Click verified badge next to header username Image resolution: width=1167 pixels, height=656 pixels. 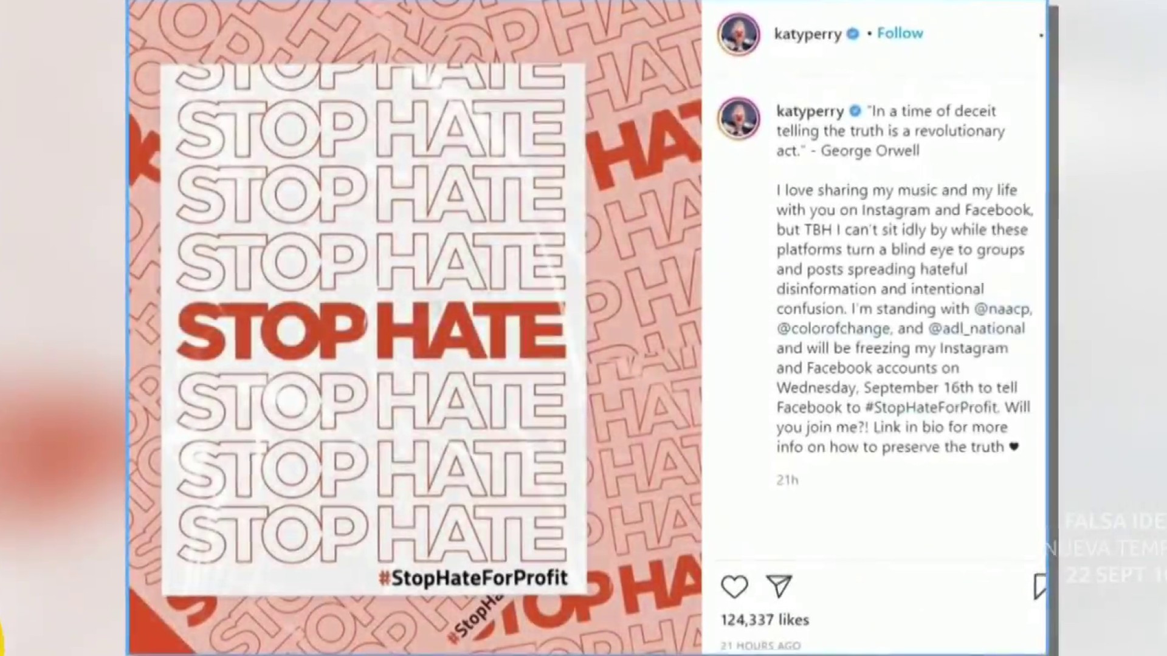pos(853,34)
